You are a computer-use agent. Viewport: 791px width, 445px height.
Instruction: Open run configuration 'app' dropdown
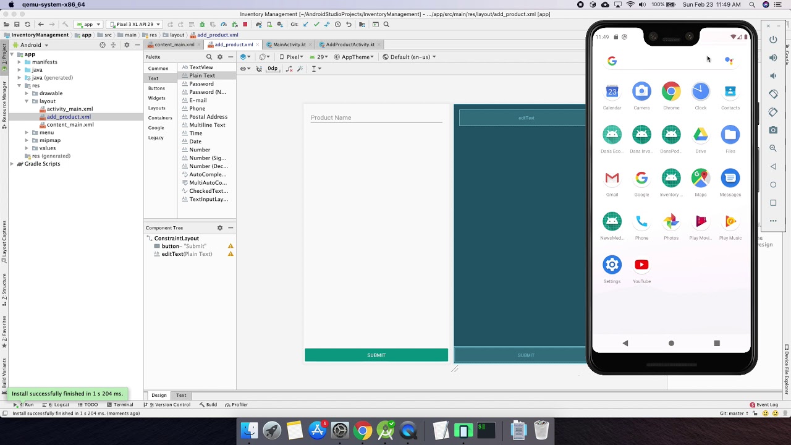tap(88, 24)
